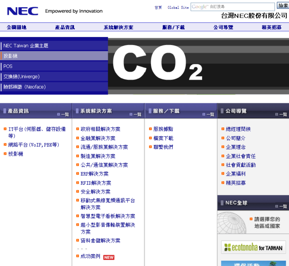Open 一覽 list in 服務/下載 section

(208, 114)
